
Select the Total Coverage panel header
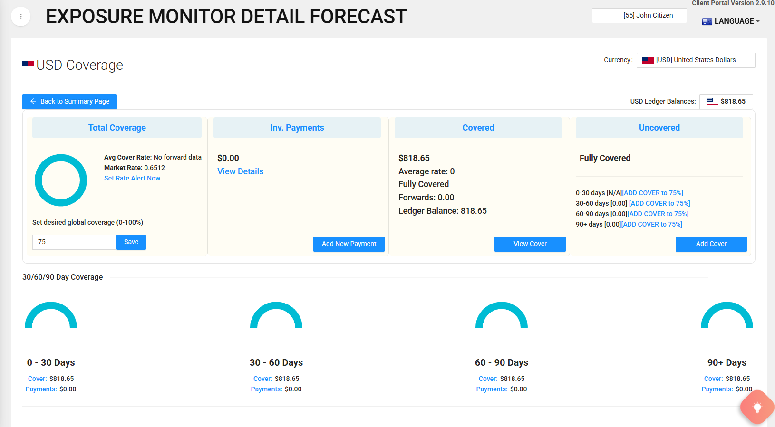pyautogui.click(x=117, y=128)
